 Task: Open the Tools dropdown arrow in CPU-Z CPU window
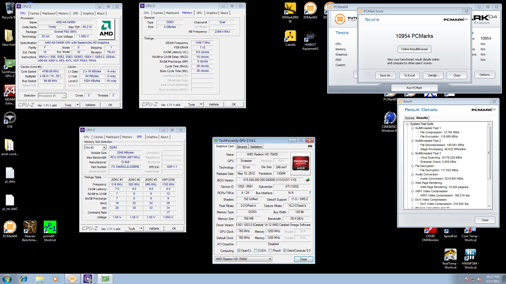(x=77, y=105)
